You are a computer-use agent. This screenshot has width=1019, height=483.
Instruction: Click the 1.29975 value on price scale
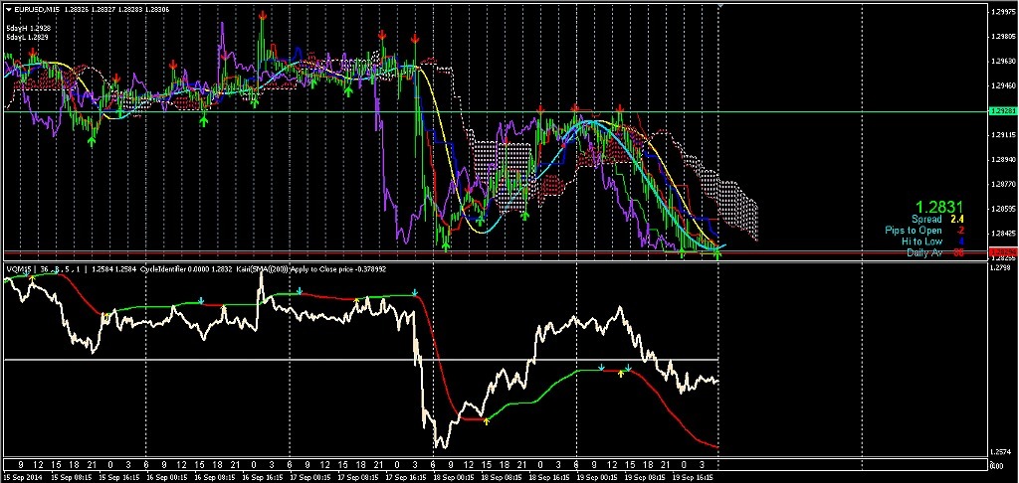click(1002, 12)
